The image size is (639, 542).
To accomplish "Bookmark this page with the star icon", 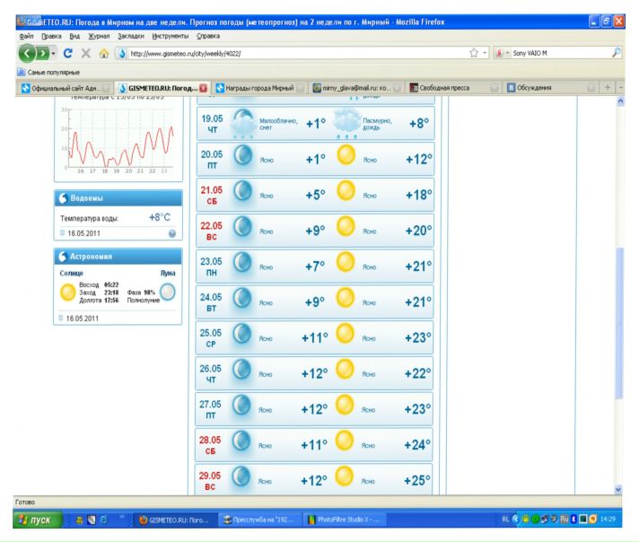I will tap(474, 53).
